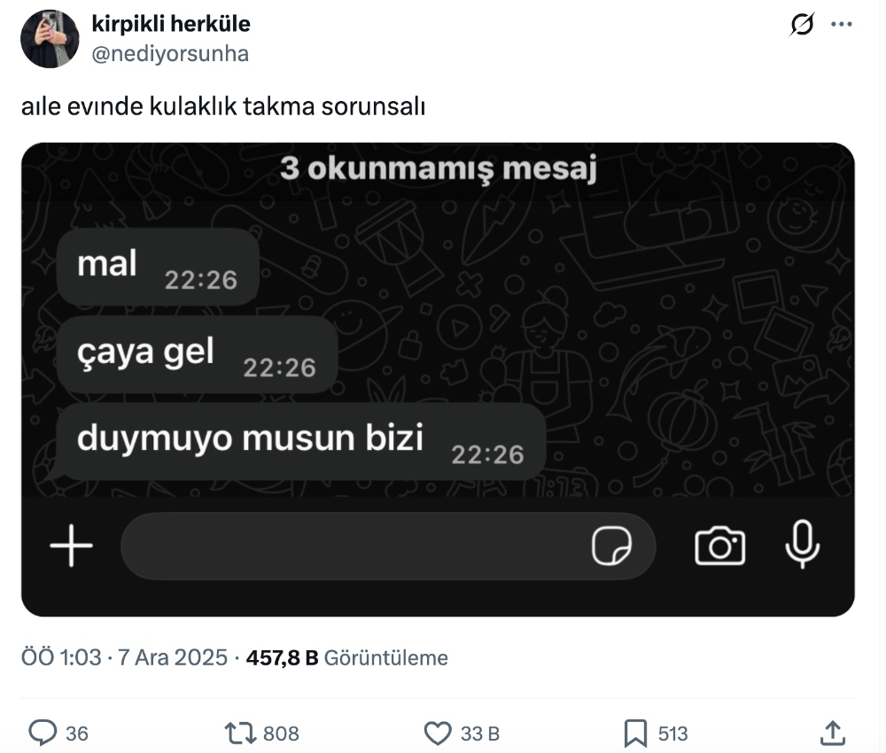This screenshot has height=753, width=886.
Task: Click the chat message input field
Action: [354, 547]
